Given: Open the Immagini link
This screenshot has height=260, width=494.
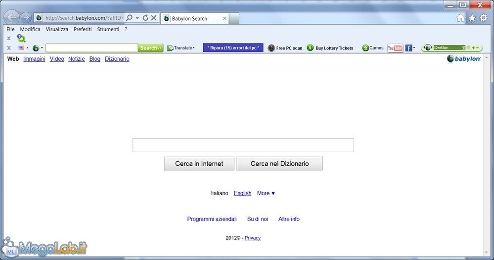Looking at the screenshot, I should click(x=34, y=59).
